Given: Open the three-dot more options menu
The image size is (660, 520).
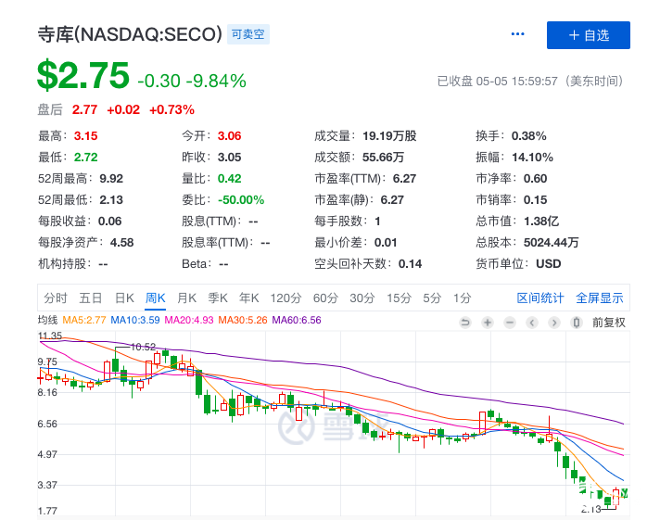Looking at the screenshot, I should point(518,35).
